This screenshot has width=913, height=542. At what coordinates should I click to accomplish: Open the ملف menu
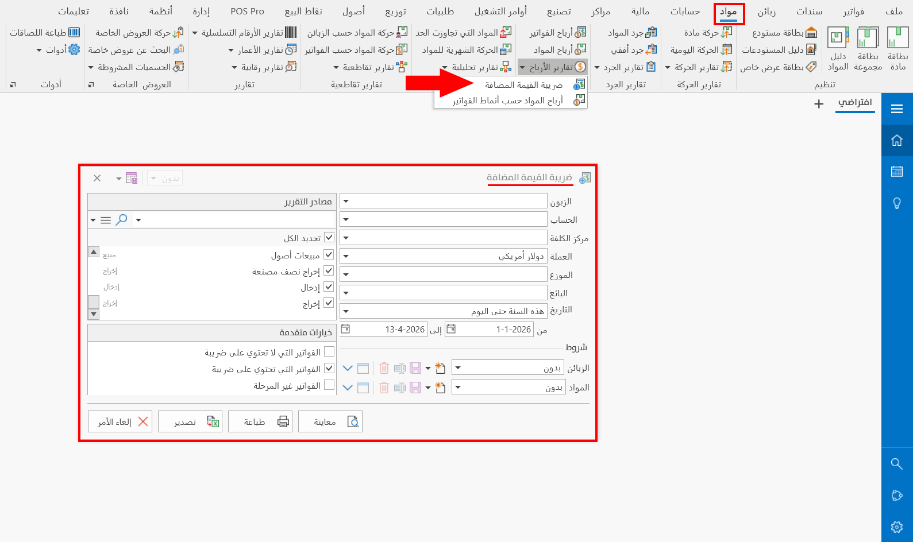(893, 11)
